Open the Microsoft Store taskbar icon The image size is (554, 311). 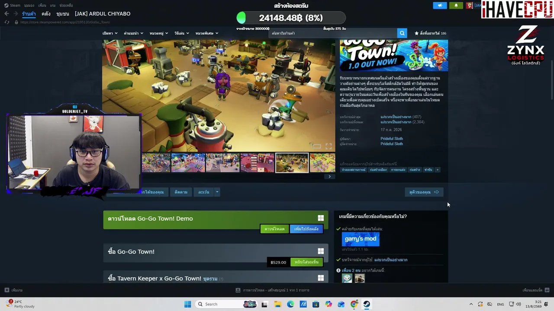316,304
